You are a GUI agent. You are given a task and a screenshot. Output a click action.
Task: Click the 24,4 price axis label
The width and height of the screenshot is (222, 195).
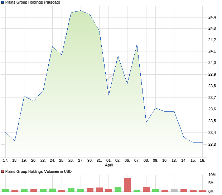(x=212, y=17)
